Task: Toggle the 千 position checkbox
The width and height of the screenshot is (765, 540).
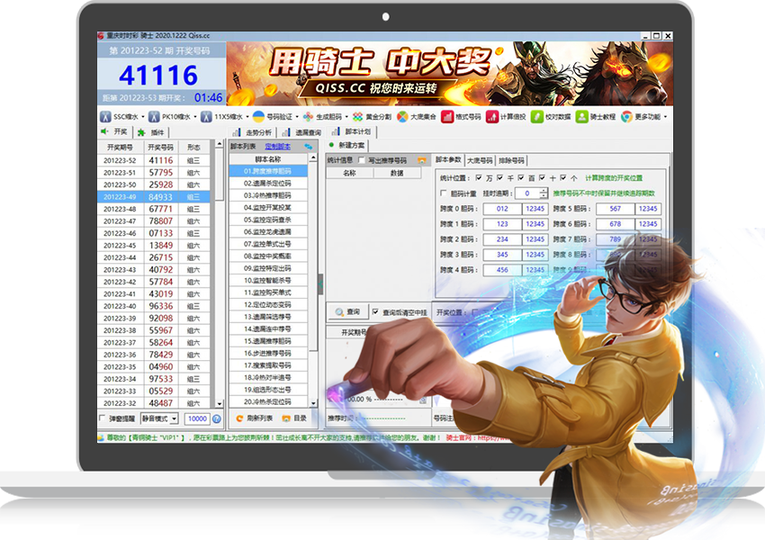Action: pos(499,177)
